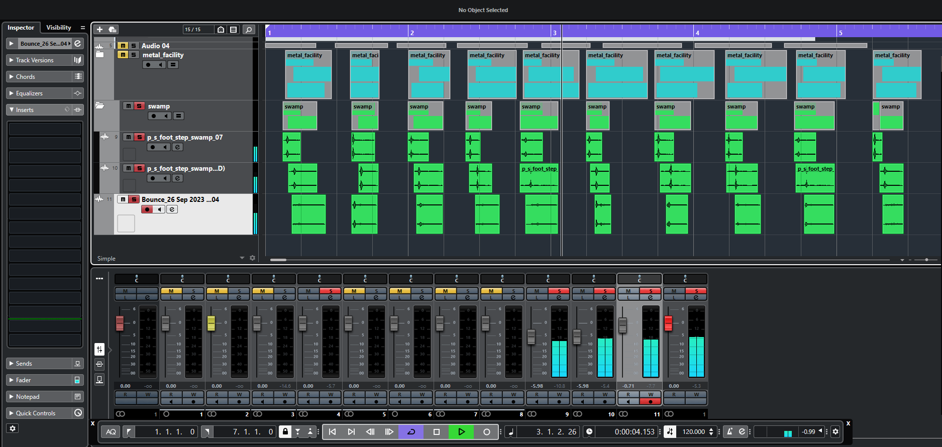Click the tempo value 120.000

(x=693, y=432)
